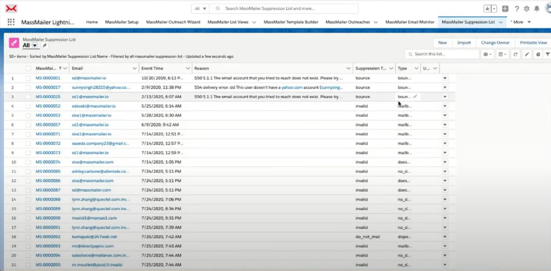Open the Setup gear icon in header
The image size is (551, 271).
point(527,9)
